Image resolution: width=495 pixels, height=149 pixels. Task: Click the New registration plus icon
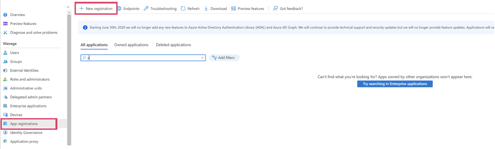pos(82,8)
